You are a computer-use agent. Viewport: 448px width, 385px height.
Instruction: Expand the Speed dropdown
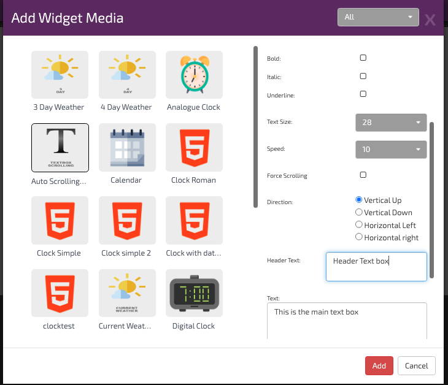click(x=390, y=149)
